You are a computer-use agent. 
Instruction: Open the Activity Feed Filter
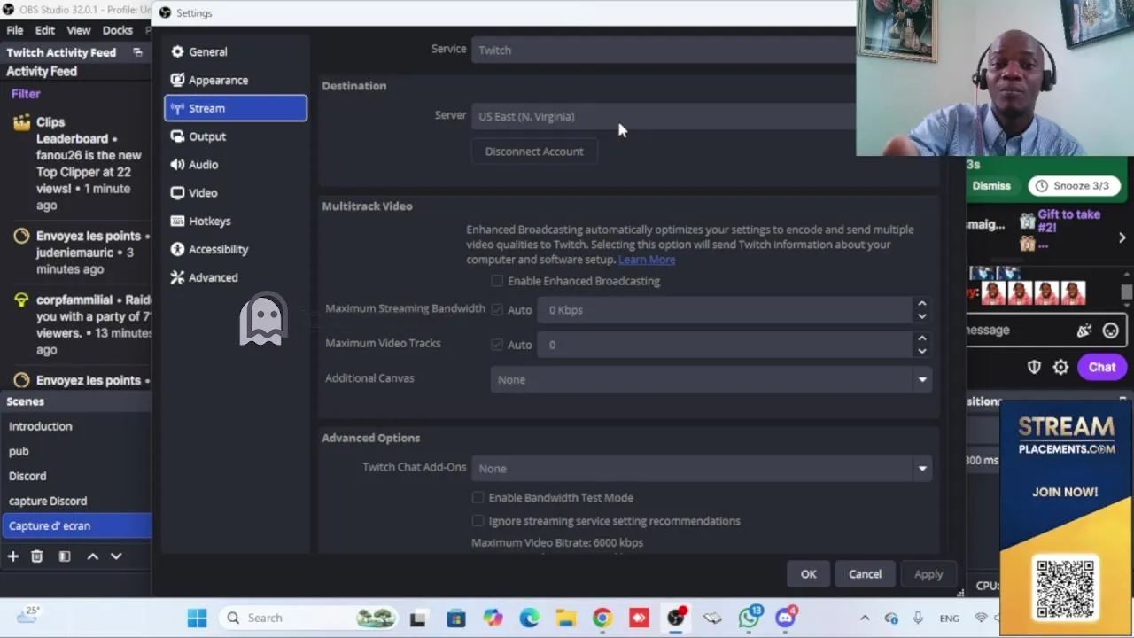click(x=26, y=94)
